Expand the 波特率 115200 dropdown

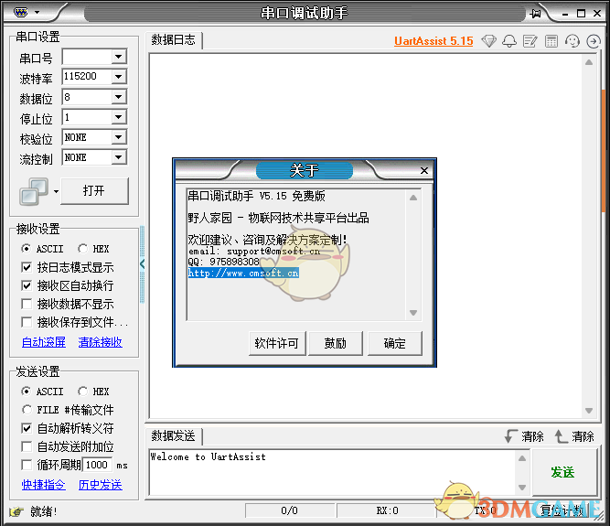tap(119, 77)
